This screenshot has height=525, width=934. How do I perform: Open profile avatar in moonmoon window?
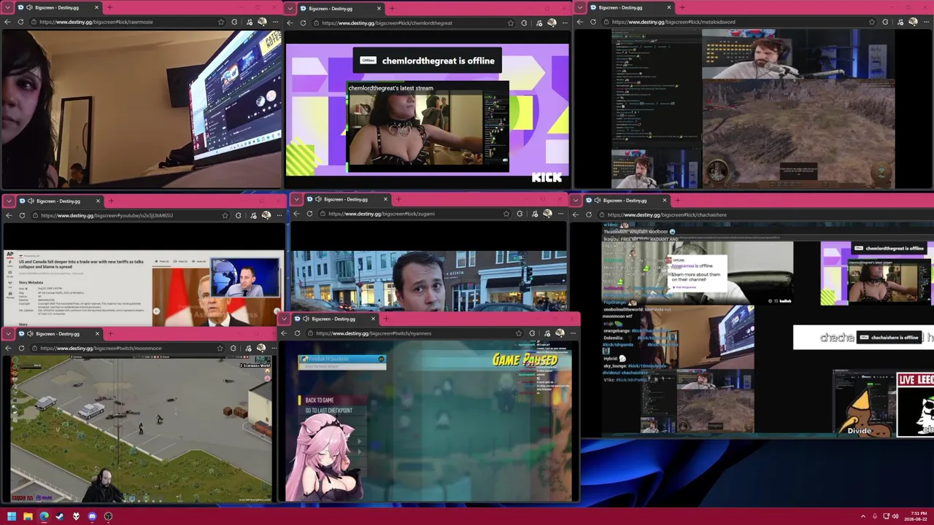(260, 348)
